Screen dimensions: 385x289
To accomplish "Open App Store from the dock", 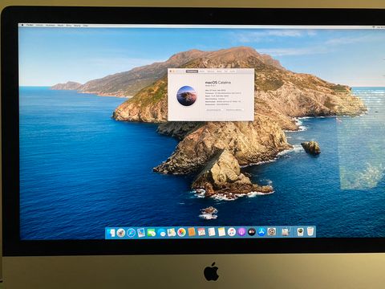I will click(x=261, y=232).
